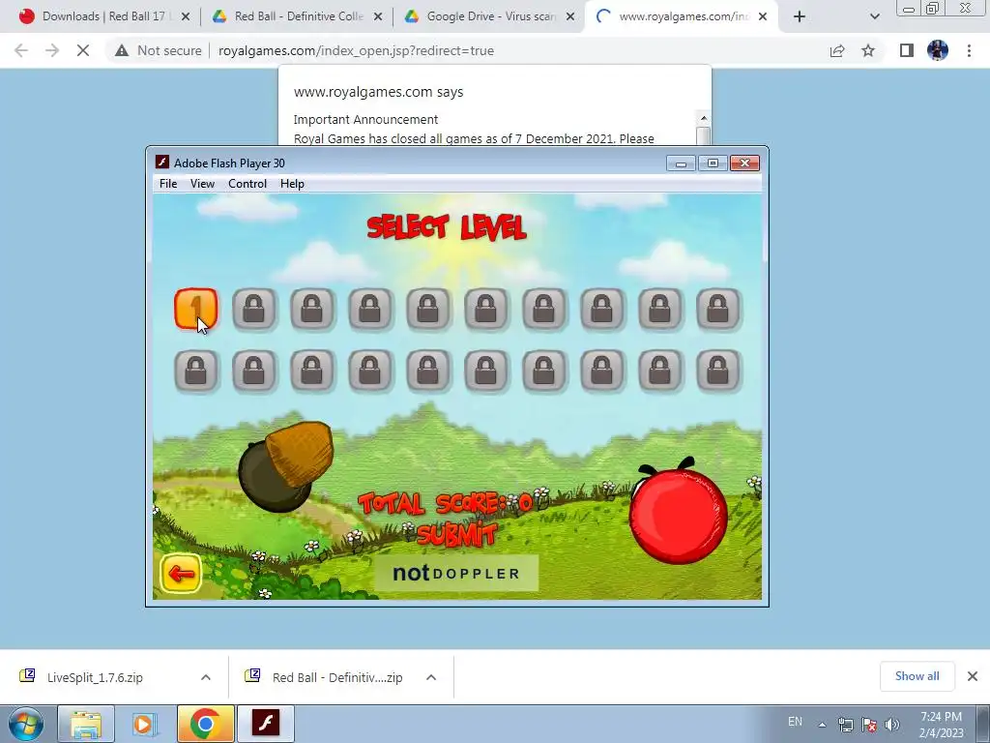This screenshot has width=990, height=743.
Task: Open LiveSplit_1.7.6.zip download
Action: coord(95,677)
